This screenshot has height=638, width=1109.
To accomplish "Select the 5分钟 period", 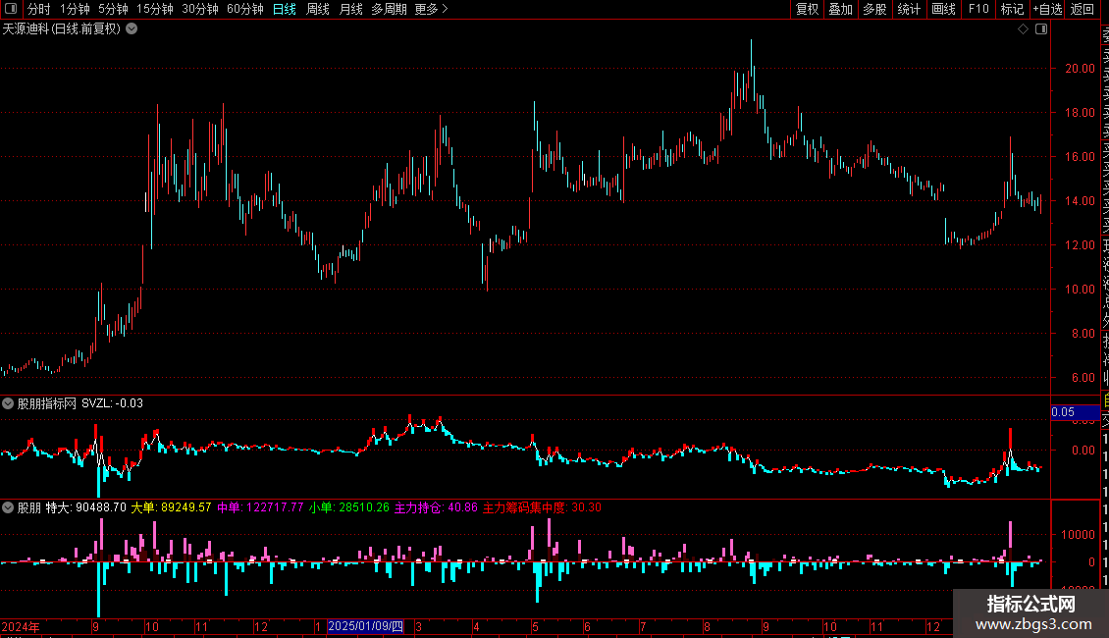I will [113, 9].
